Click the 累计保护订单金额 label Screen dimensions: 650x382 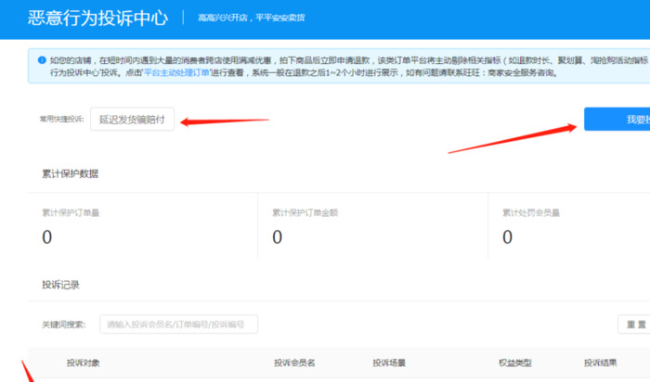click(x=305, y=212)
